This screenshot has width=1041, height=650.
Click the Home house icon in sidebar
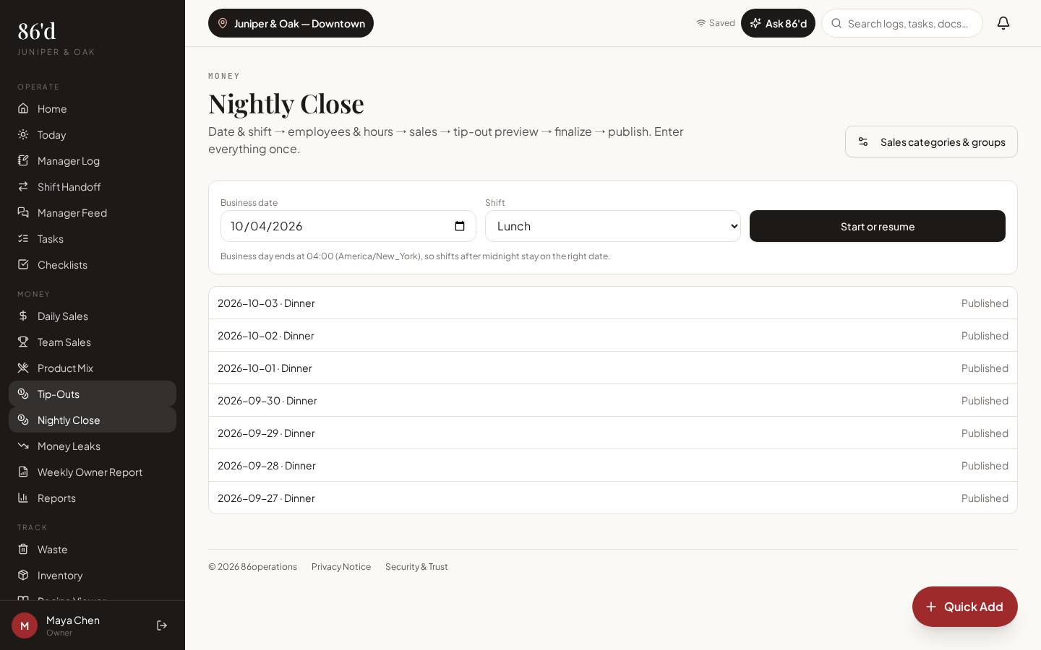click(x=23, y=108)
